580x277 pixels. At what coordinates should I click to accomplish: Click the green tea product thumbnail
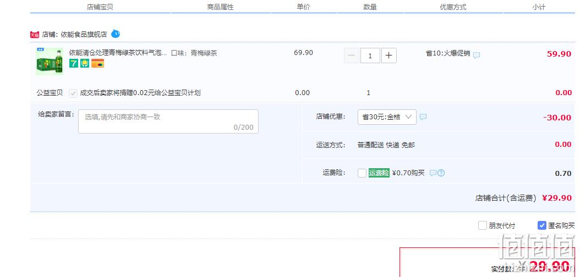50,62
